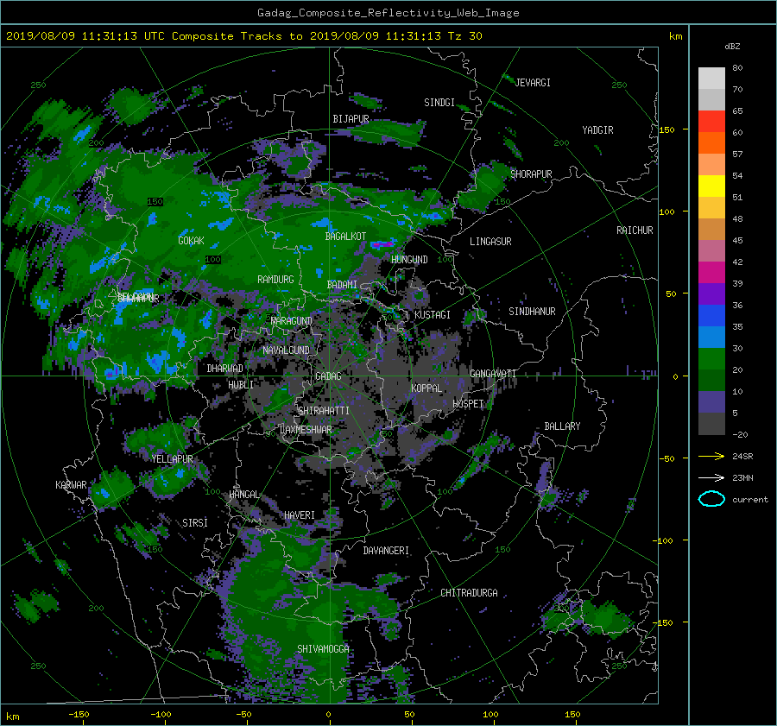Click the cyan 'current' ellipse legend icon
The height and width of the screenshot is (726, 777).
711,499
